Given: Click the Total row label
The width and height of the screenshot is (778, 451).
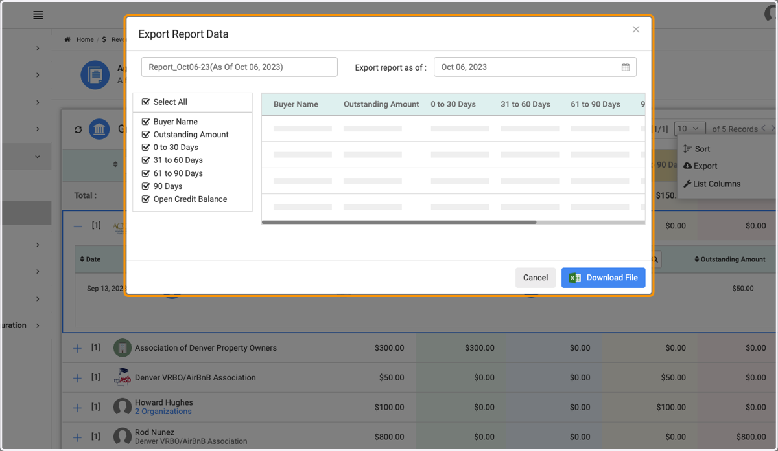Looking at the screenshot, I should [86, 195].
